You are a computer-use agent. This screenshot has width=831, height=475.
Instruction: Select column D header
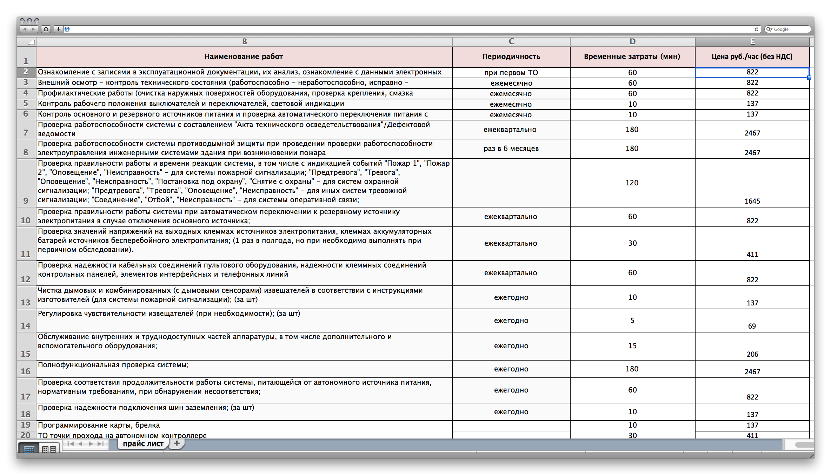pyautogui.click(x=632, y=42)
